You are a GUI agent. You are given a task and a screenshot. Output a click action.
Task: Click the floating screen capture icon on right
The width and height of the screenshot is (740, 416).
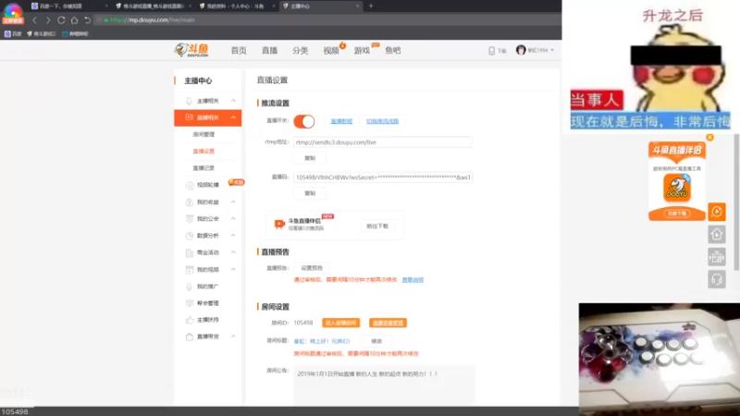point(716,257)
